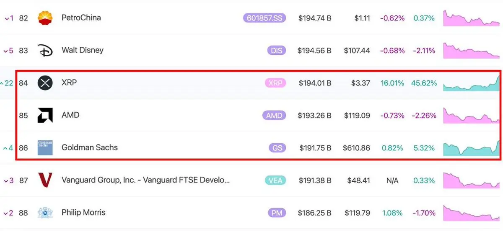This screenshot has width=503, height=231.
Task: Click the GS ticker badge
Action: click(277, 148)
